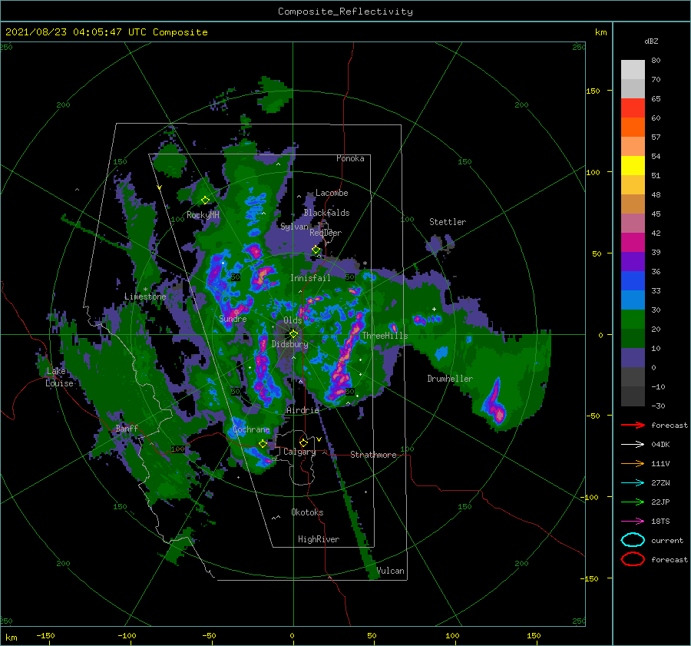Click the Sundre label
691x646 pixels.
click(233, 318)
